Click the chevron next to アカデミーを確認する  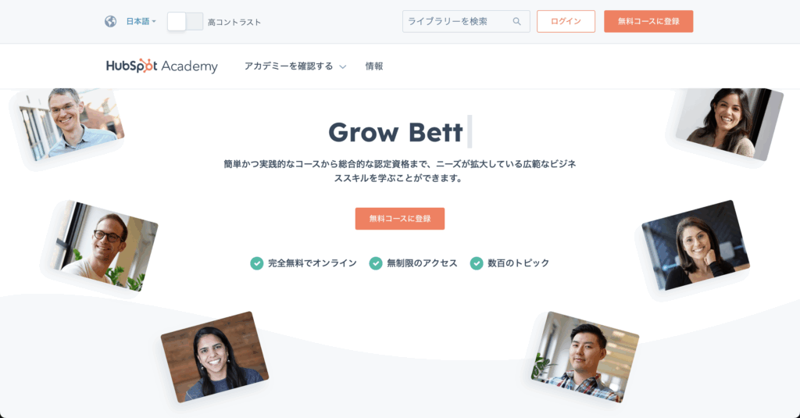[343, 67]
